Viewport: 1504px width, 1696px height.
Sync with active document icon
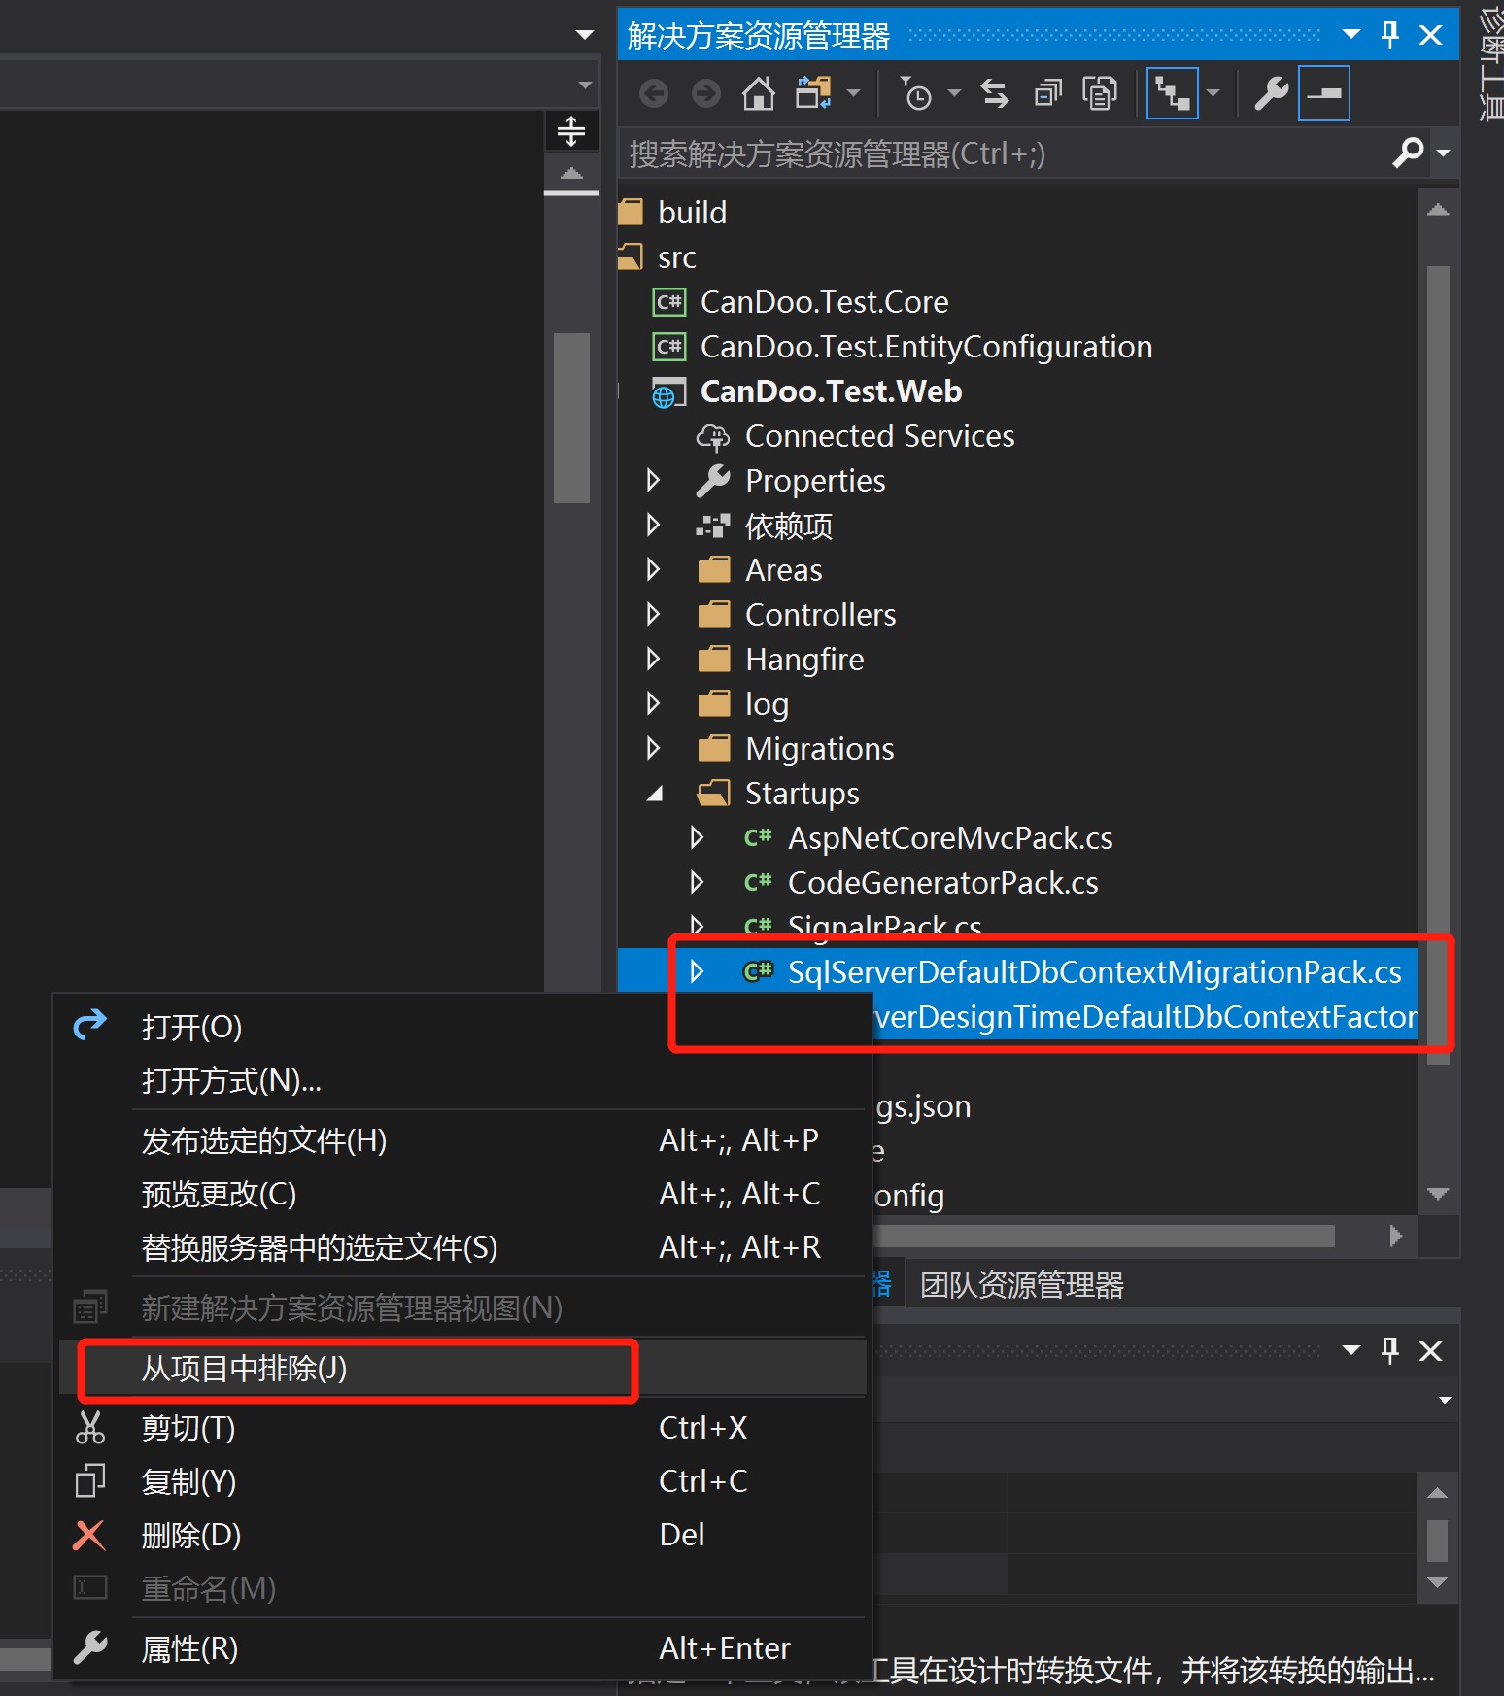[x=995, y=94]
